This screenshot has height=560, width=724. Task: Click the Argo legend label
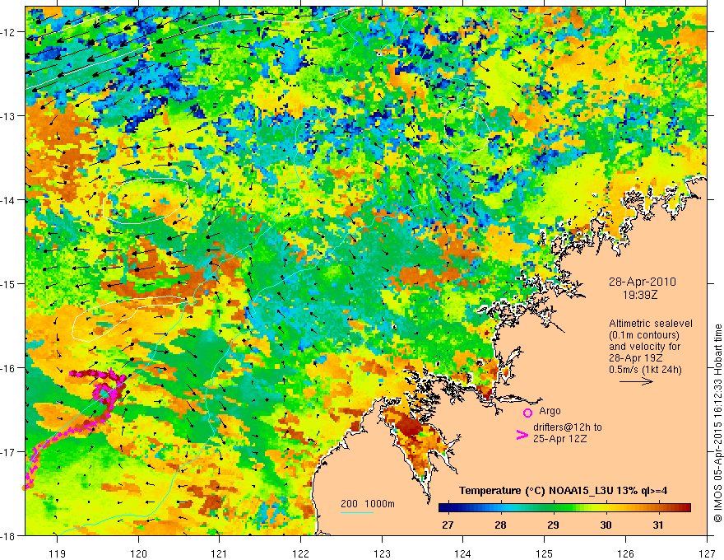[550, 411]
